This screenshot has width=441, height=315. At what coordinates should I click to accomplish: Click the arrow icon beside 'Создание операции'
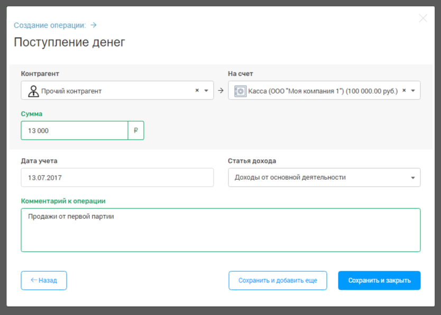click(x=94, y=25)
